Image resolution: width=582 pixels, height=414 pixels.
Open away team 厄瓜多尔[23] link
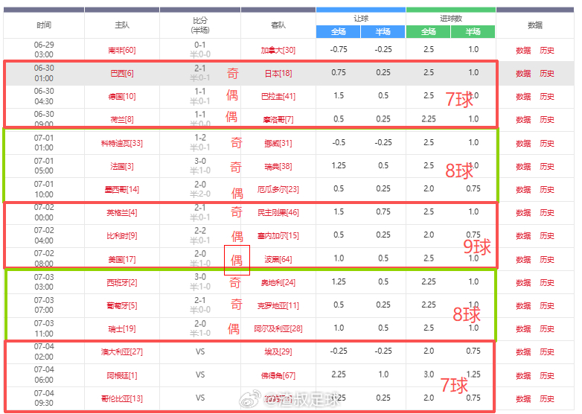point(278,189)
